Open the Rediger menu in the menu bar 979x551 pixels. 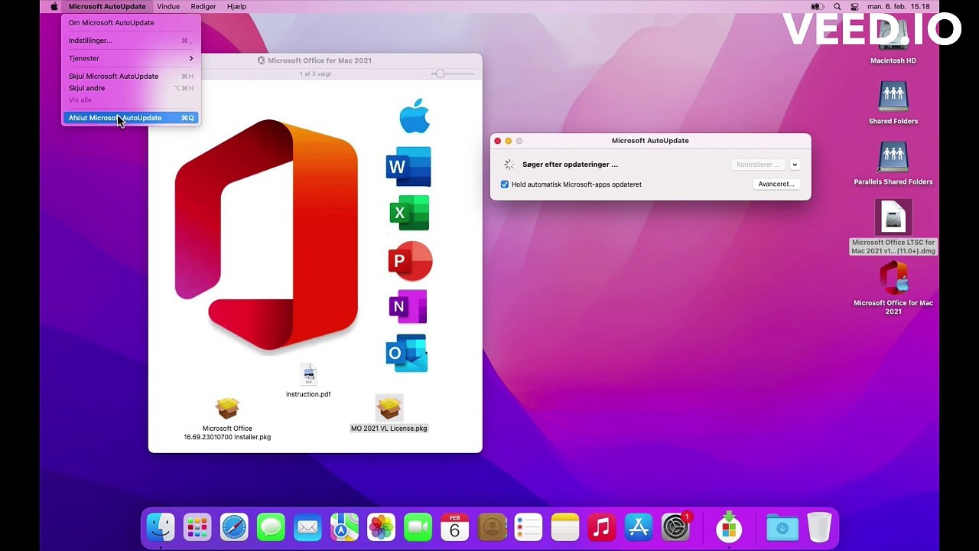click(x=203, y=7)
